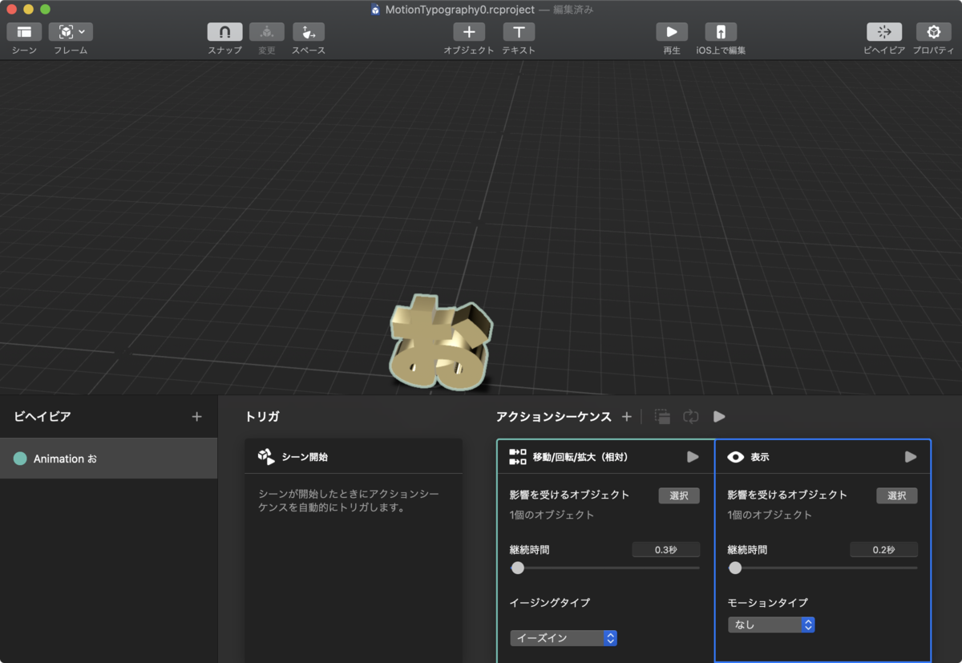Click the 0.3秒 duration field
Screen dimensions: 962x663
click(666, 550)
